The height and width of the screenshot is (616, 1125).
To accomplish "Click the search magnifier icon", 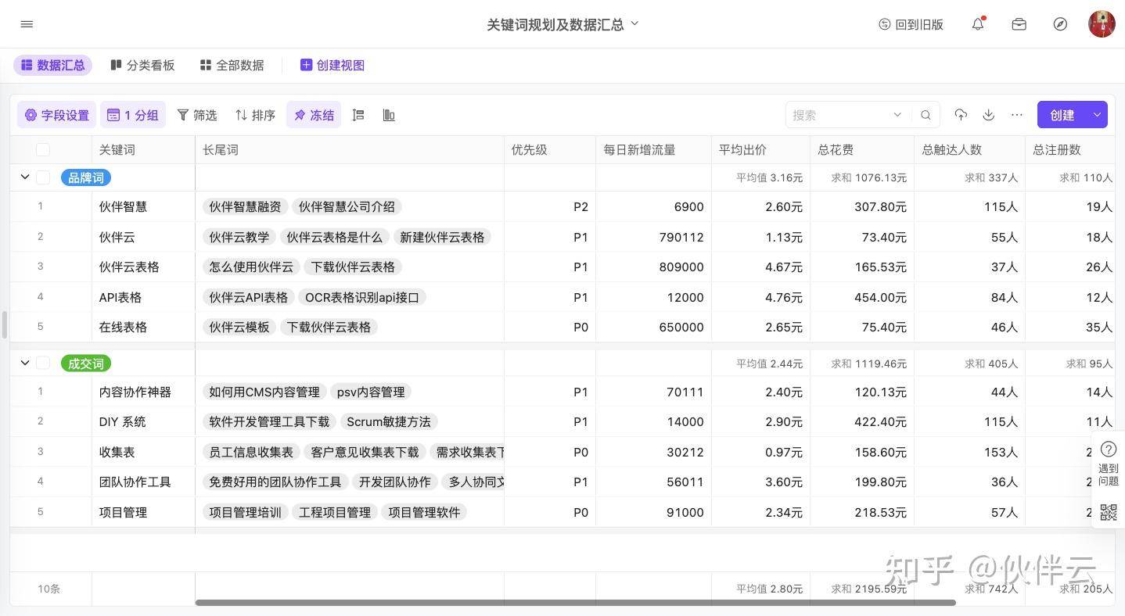I will pos(926,115).
